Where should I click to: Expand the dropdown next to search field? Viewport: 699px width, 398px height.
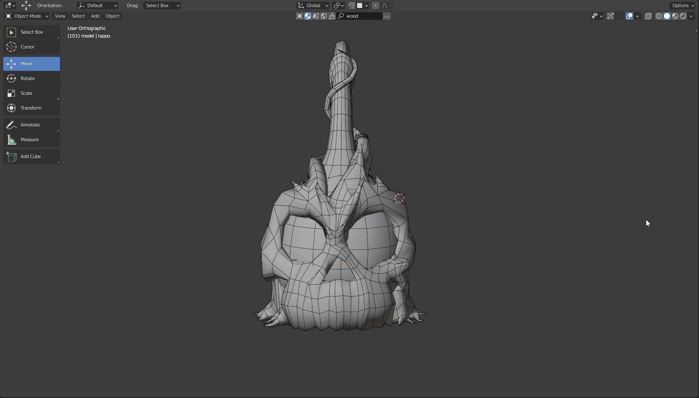[x=387, y=16]
